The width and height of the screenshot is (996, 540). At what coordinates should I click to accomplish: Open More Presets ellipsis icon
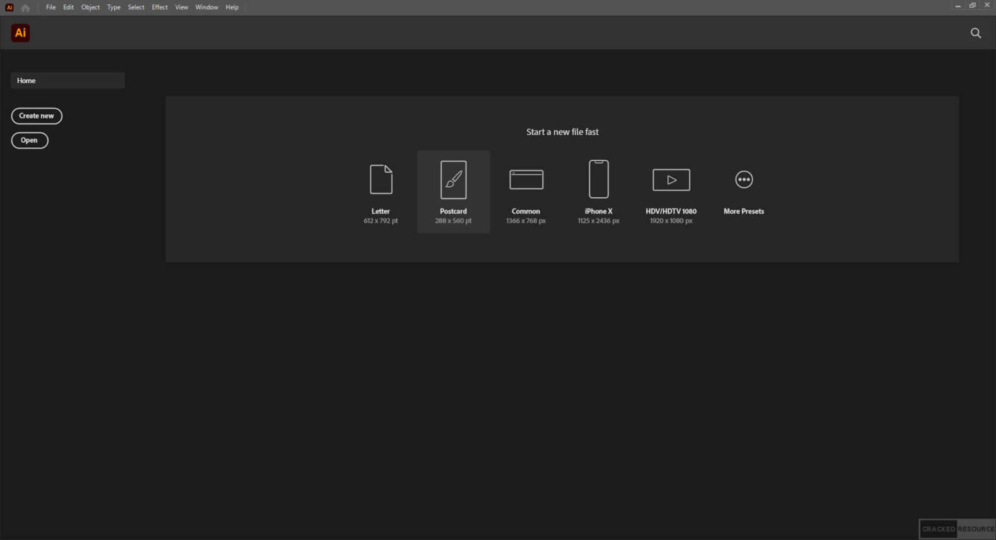click(x=744, y=179)
